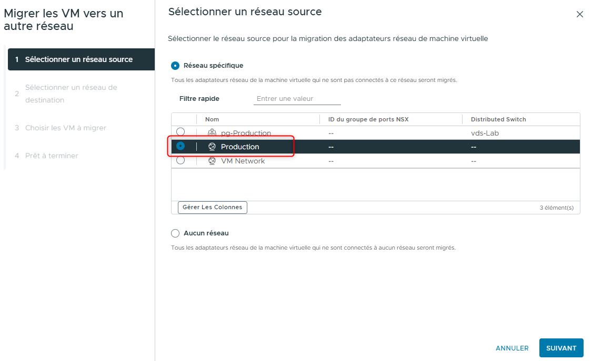Sort by the Nom column header
592x361 pixels.
(212, 119)
